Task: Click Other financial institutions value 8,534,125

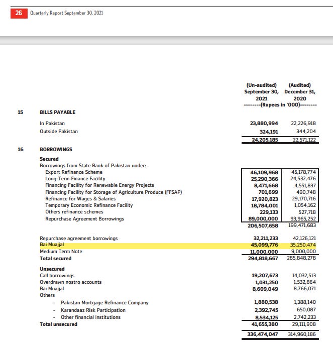Action: (267, 317)
